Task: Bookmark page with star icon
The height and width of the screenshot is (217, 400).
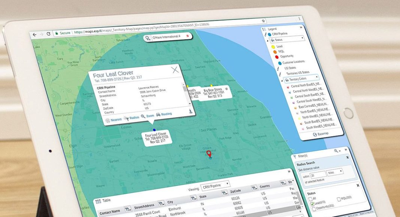Action: (264, 21)
